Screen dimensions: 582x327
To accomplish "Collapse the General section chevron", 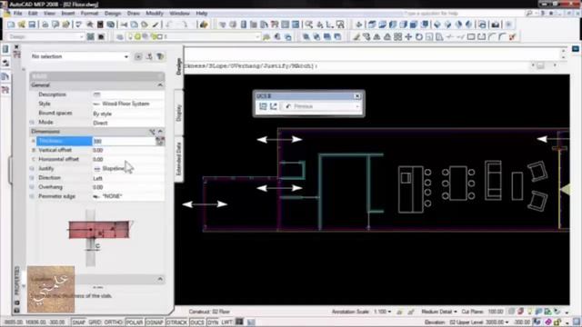I will coord(160,84).
